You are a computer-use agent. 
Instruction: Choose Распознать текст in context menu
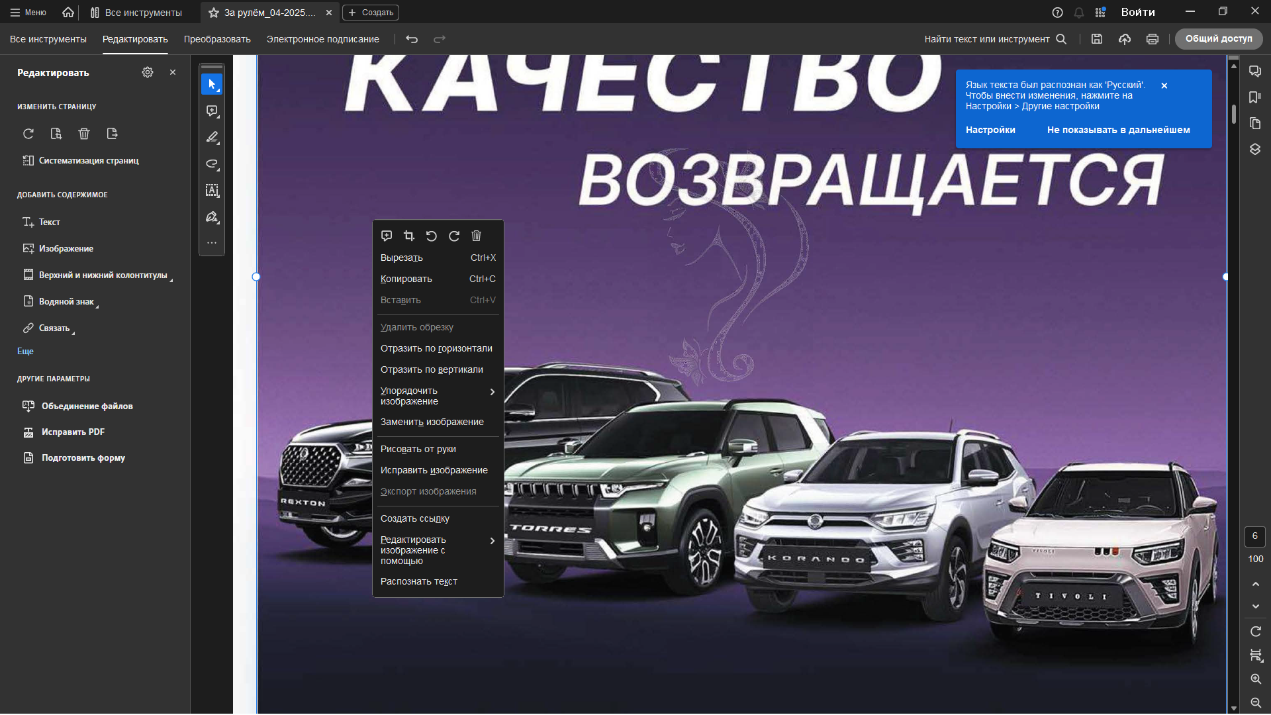pyautogui.click(x=438, y=581)
